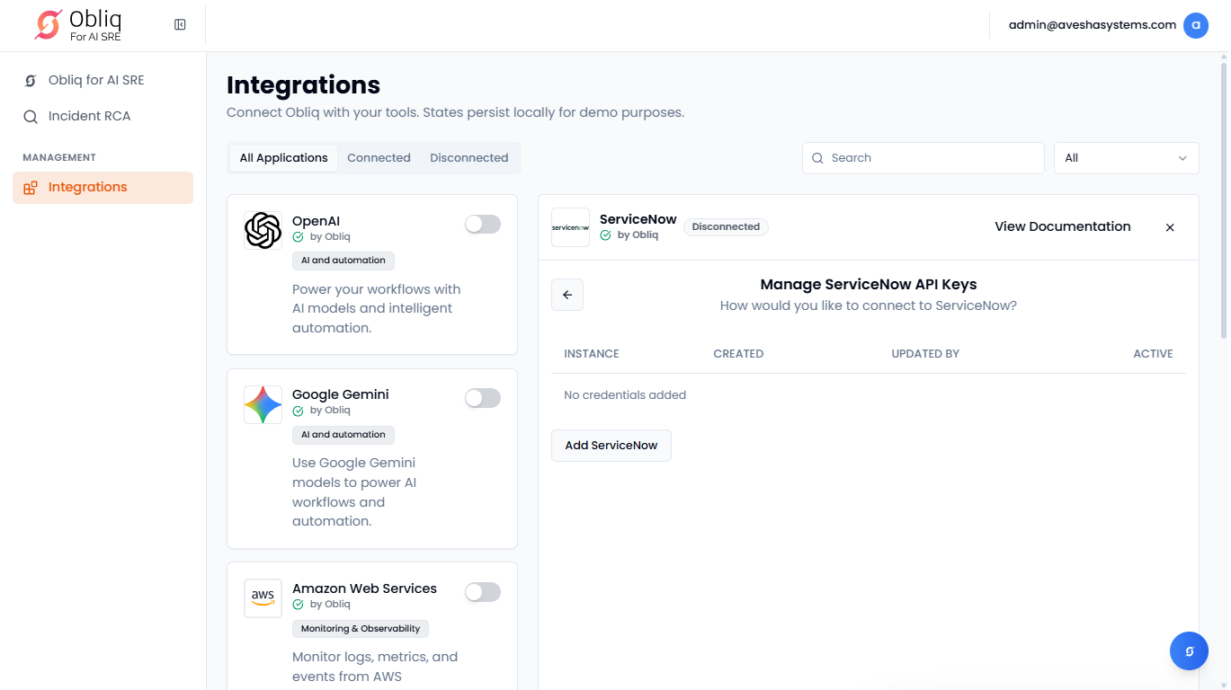Show the All Applications tab
The width and height of the screenshot is (1231, 690).
click(x=283, y=158)
